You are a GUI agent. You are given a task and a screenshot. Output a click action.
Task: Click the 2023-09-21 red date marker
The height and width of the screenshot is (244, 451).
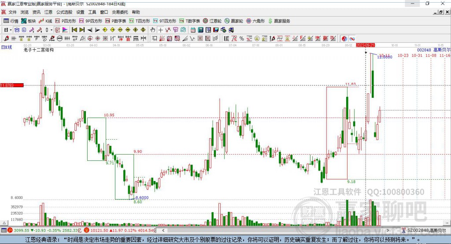click(365, 45)
